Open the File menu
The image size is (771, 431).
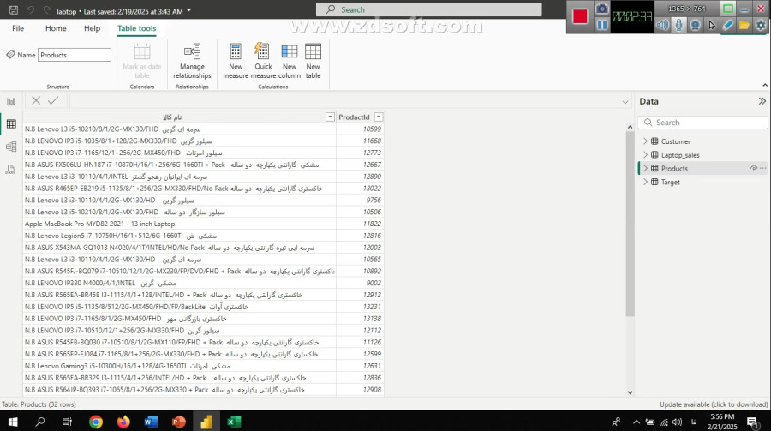(18, 28)
